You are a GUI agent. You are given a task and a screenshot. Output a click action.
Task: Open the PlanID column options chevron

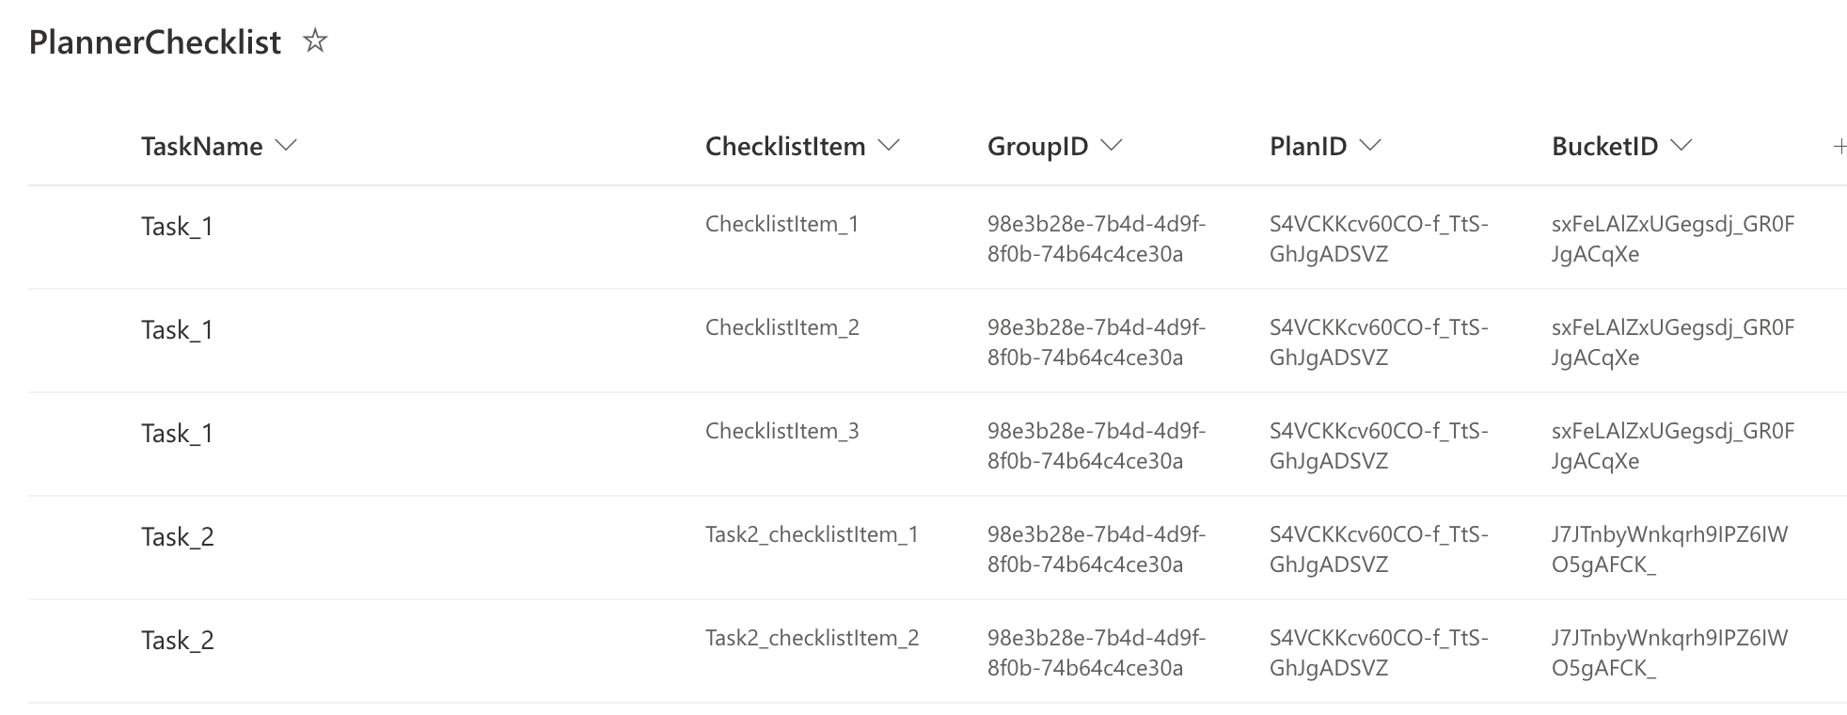(x=1372, y=145)
